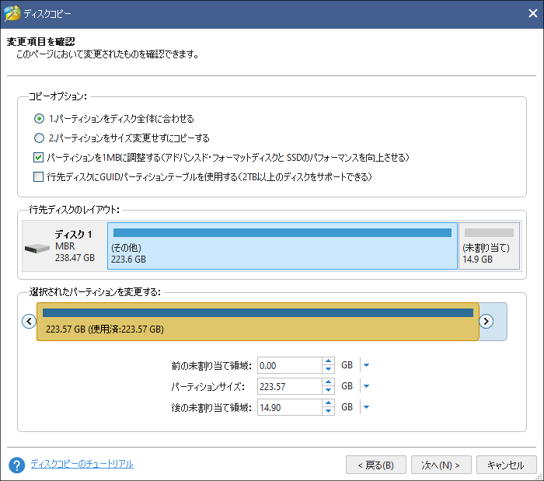
Task: Click the ディスク 1 MBR 238.47 GB label
Action: [x=75, y=246]
